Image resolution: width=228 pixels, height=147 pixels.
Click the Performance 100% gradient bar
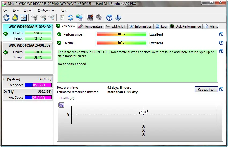122,34
